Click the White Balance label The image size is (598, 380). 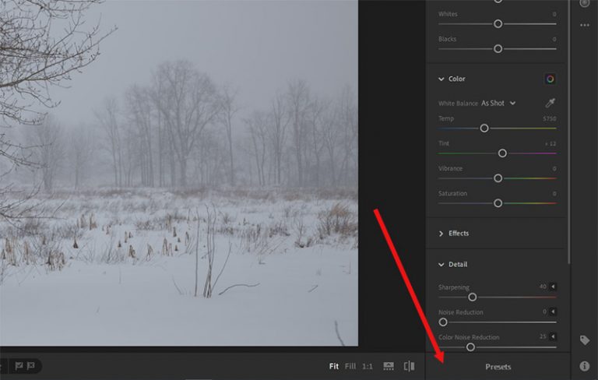click(x=458, y=104)
